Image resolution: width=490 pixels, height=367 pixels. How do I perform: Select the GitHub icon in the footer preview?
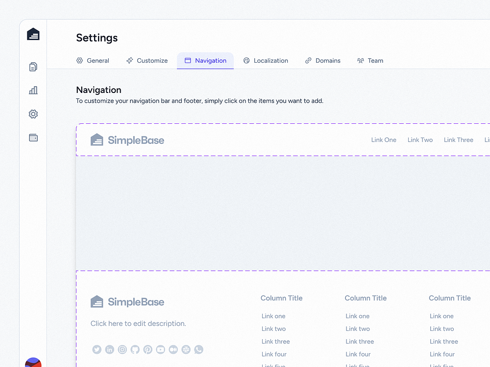tap(135, 349)
